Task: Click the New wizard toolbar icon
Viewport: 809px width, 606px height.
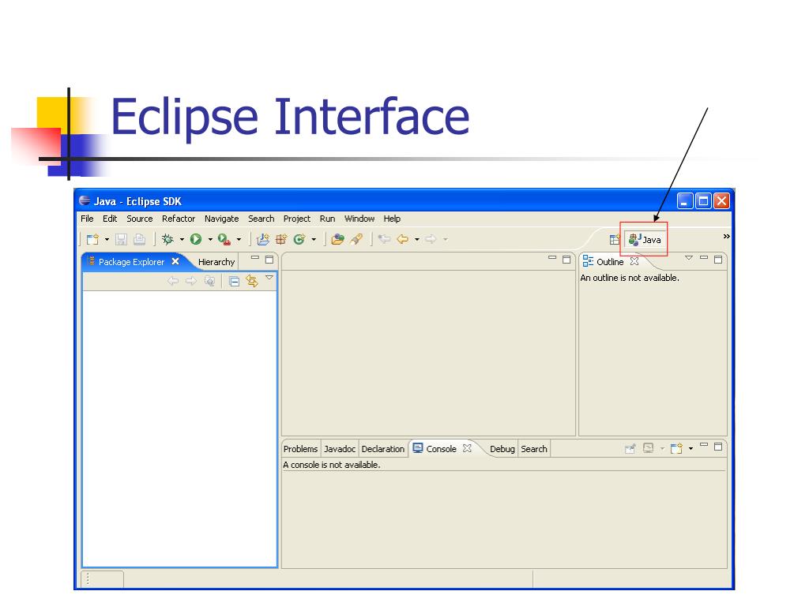Action: (93, 239)
